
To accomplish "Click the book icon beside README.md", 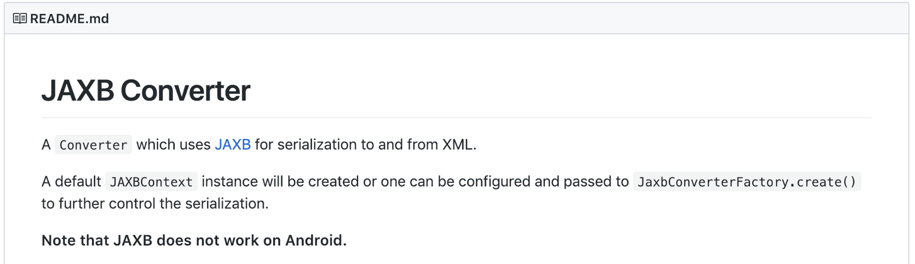I will tap(20, 19).
